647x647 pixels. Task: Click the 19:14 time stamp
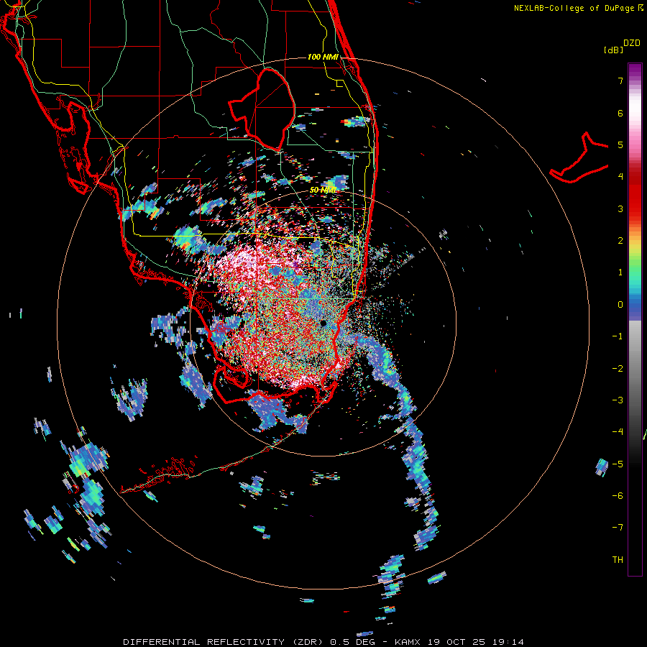coord(508,642)
